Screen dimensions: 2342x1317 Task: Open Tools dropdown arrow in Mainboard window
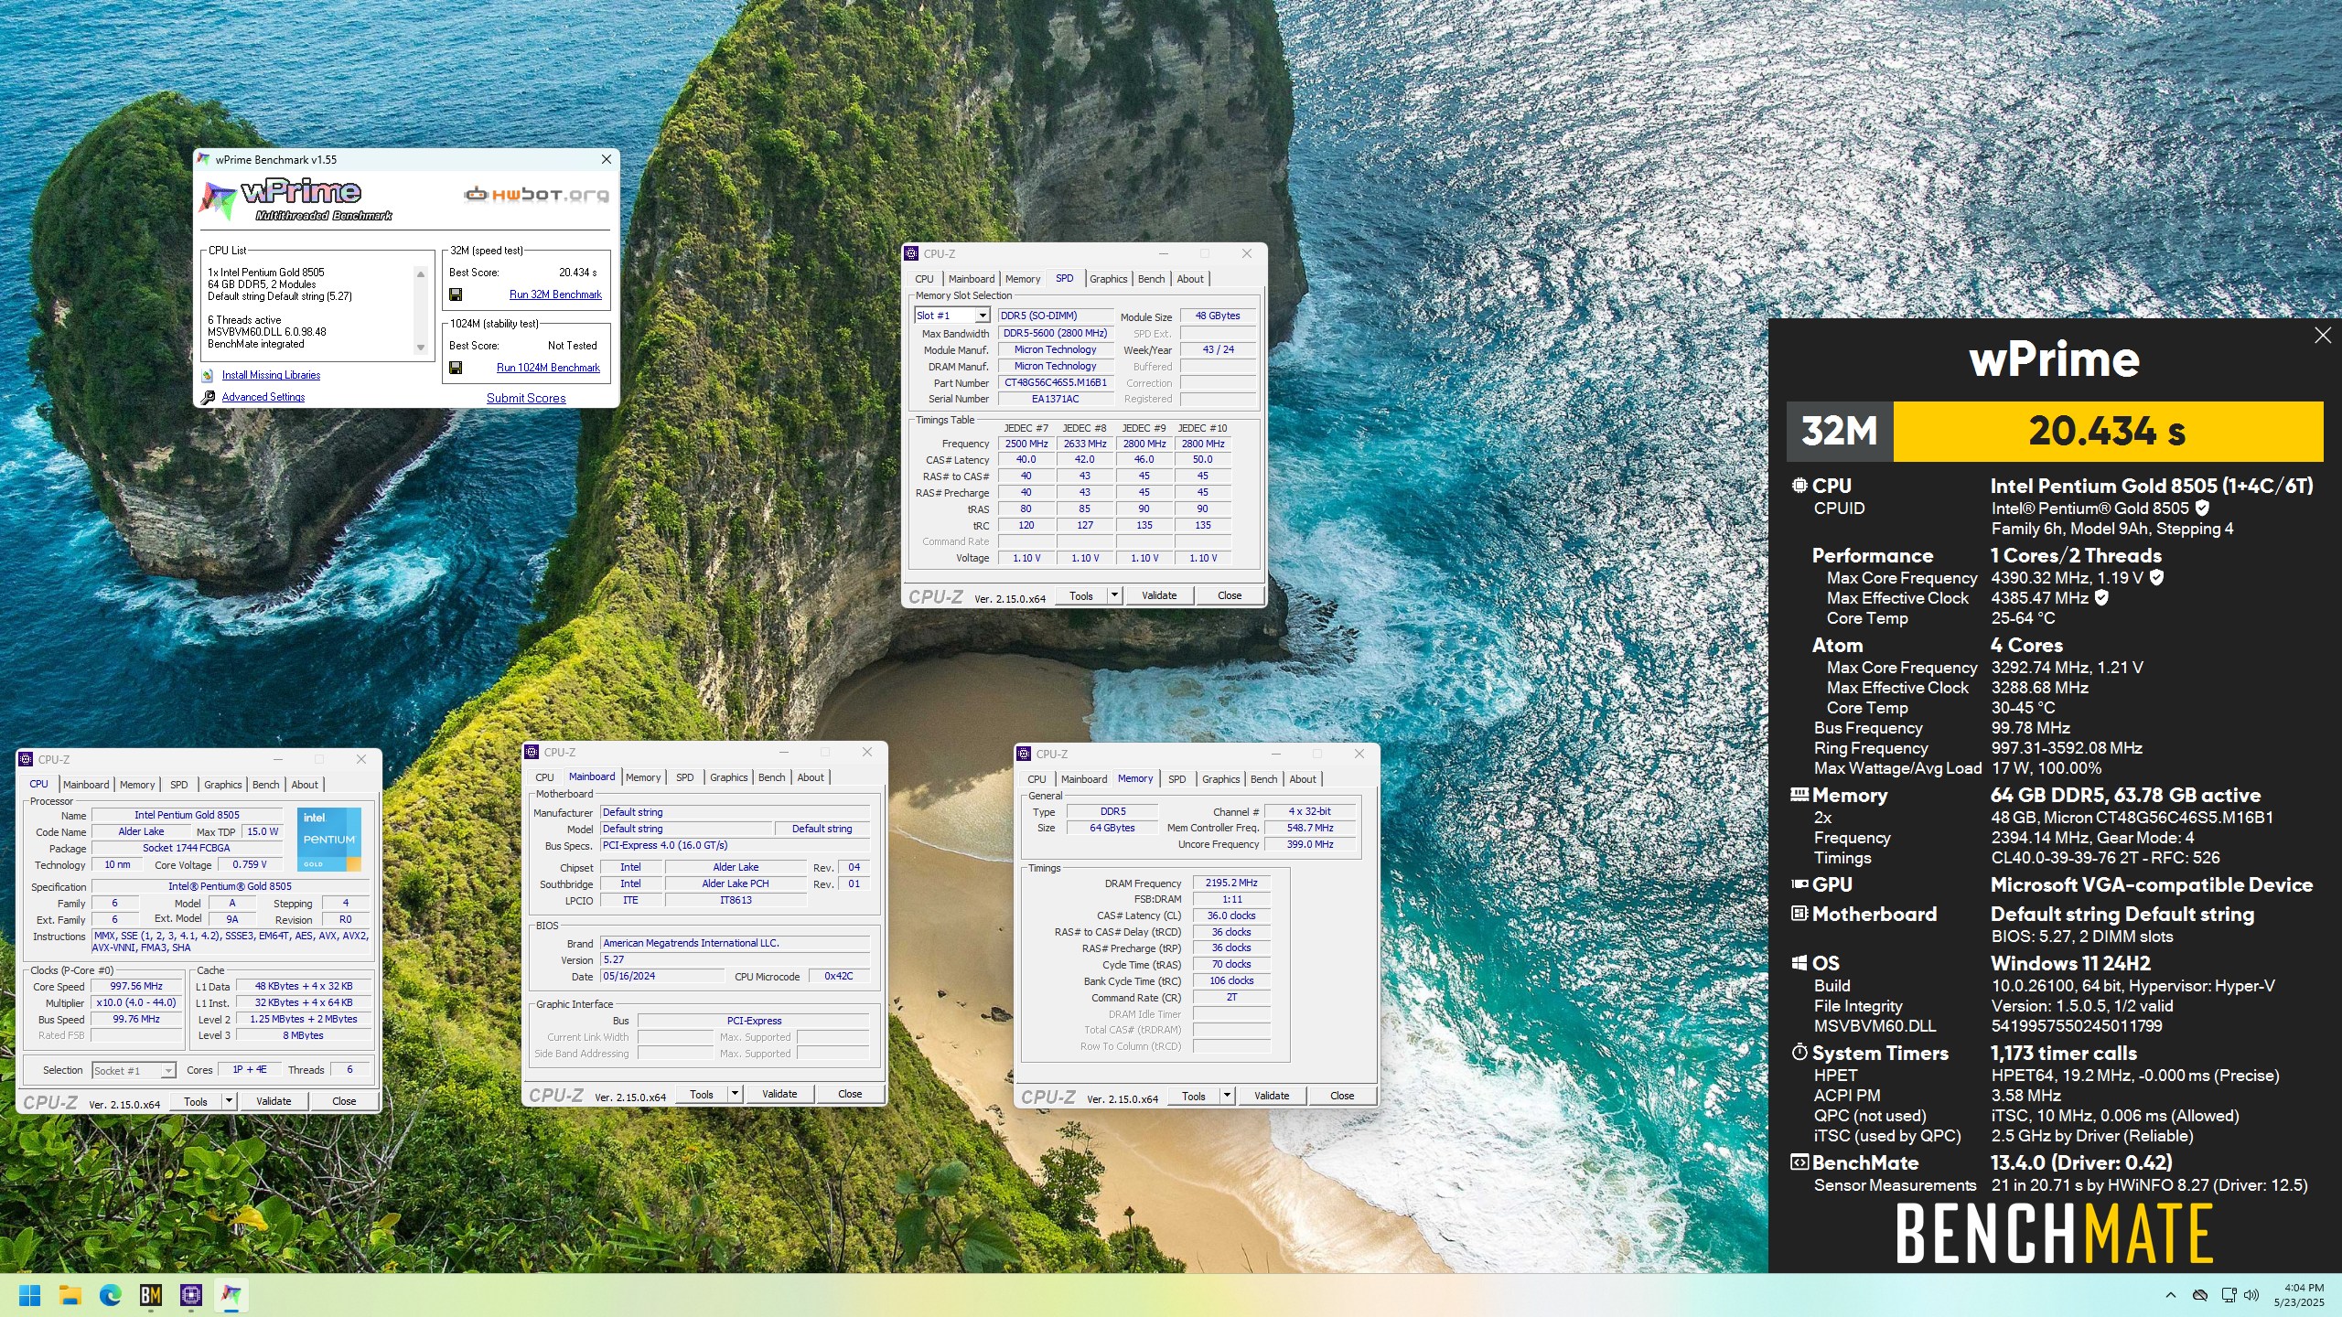pos(735,1094)
